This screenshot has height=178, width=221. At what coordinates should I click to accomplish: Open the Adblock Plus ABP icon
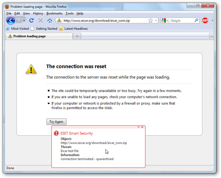(x=205, y=20)
